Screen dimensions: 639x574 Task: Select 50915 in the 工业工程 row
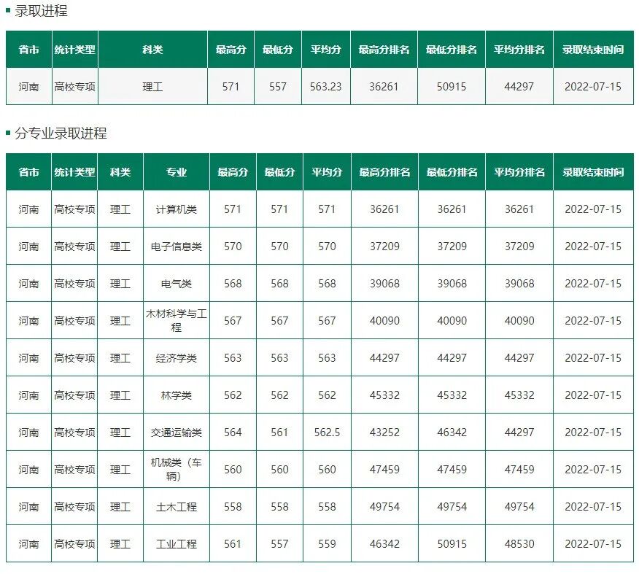[x=452, y=544]
